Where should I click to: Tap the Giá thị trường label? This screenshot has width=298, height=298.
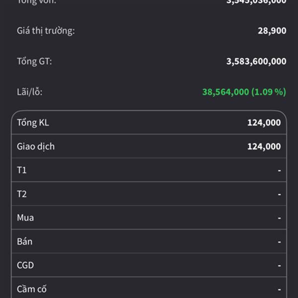[46, 31]
